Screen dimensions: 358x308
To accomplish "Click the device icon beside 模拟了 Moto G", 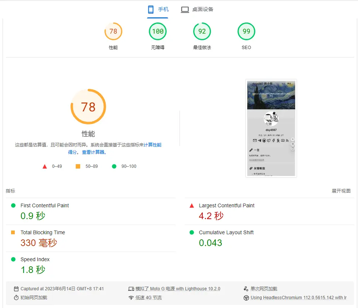I will click(131, 289).
